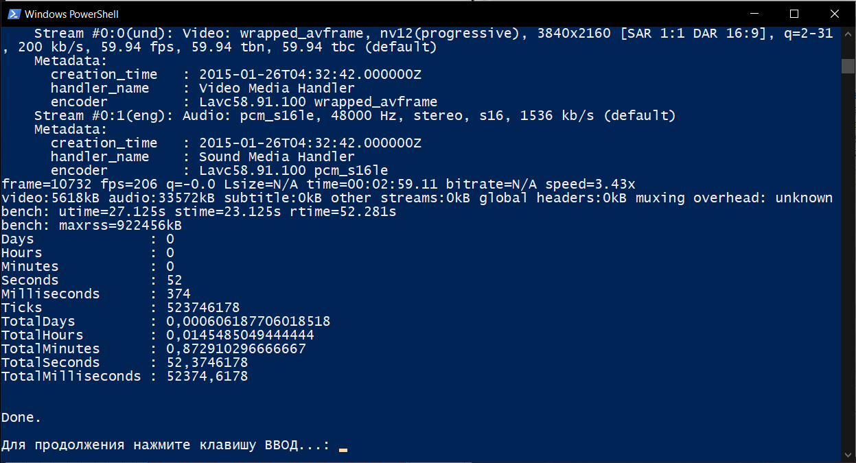Click the "frame=10732" progress line
Viewport: 856px width, 463px height.
(x=319, y=184)
